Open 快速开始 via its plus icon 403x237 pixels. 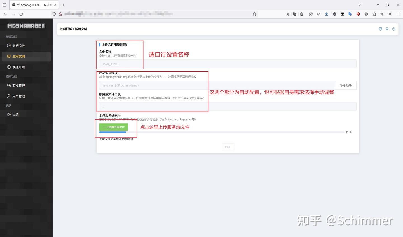click(9, 67)
